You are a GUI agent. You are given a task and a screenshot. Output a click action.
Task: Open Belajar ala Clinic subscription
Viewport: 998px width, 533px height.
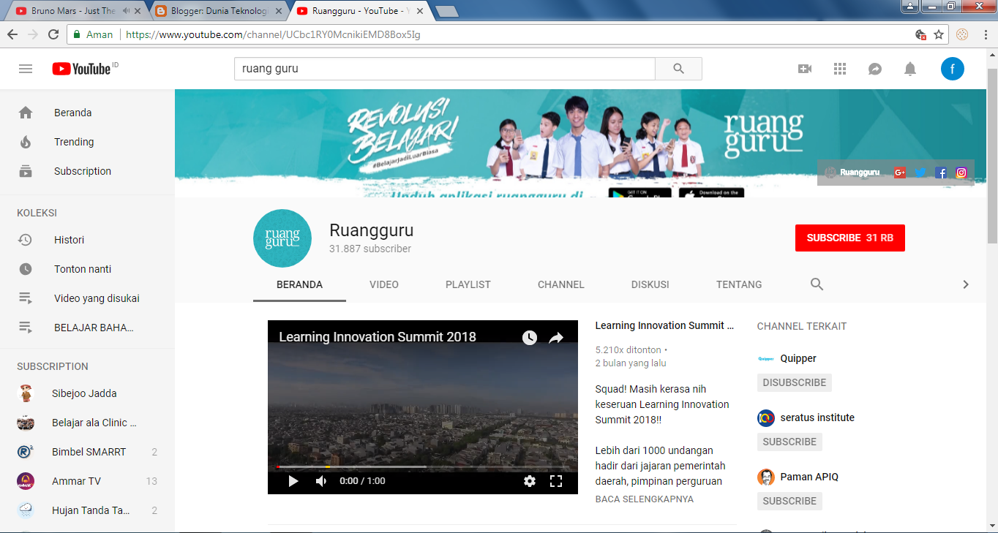coord(87,423)
